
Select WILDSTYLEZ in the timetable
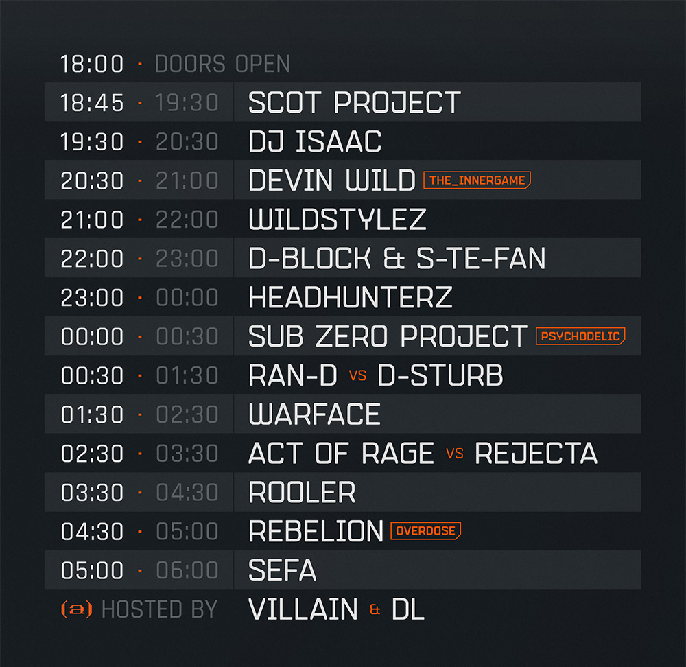pyautogui.click(x=337, y=220)
